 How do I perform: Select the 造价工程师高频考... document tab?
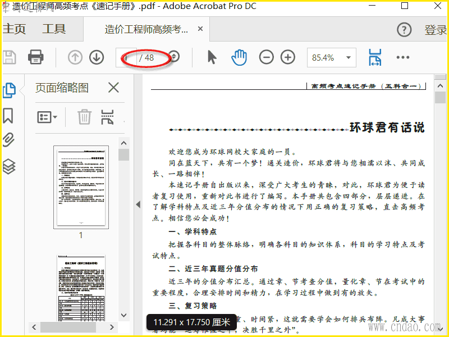tap(146, 29)
